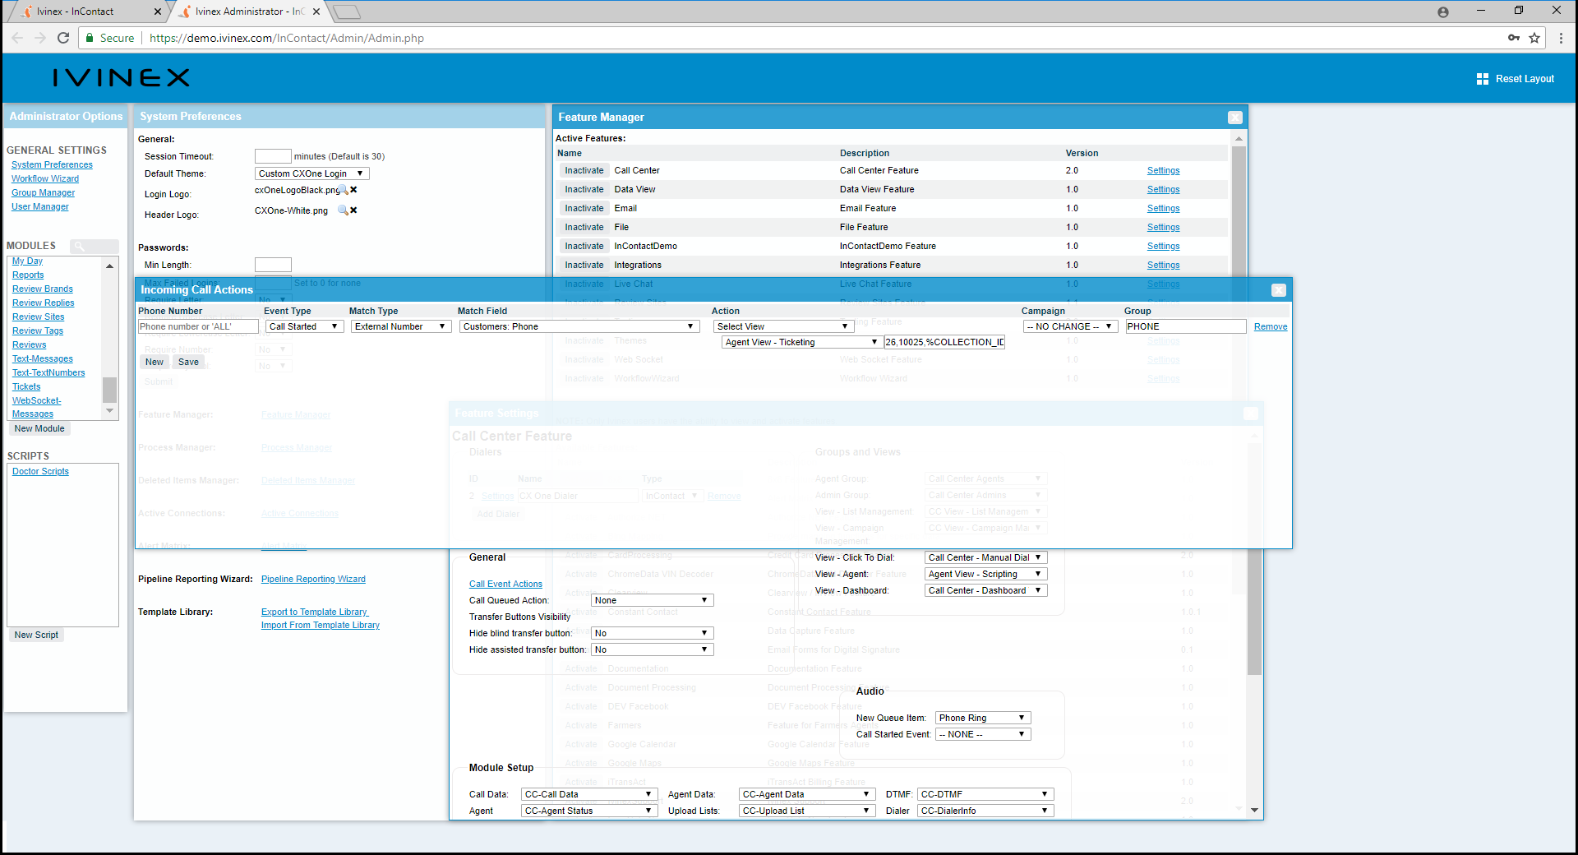Click the Phone Number input field
The width and height of the screenshot is (1578, 855).
pos(198,326)
